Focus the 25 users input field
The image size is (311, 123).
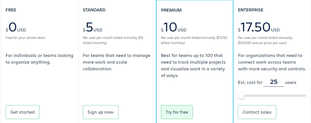[x=274, y=82]
